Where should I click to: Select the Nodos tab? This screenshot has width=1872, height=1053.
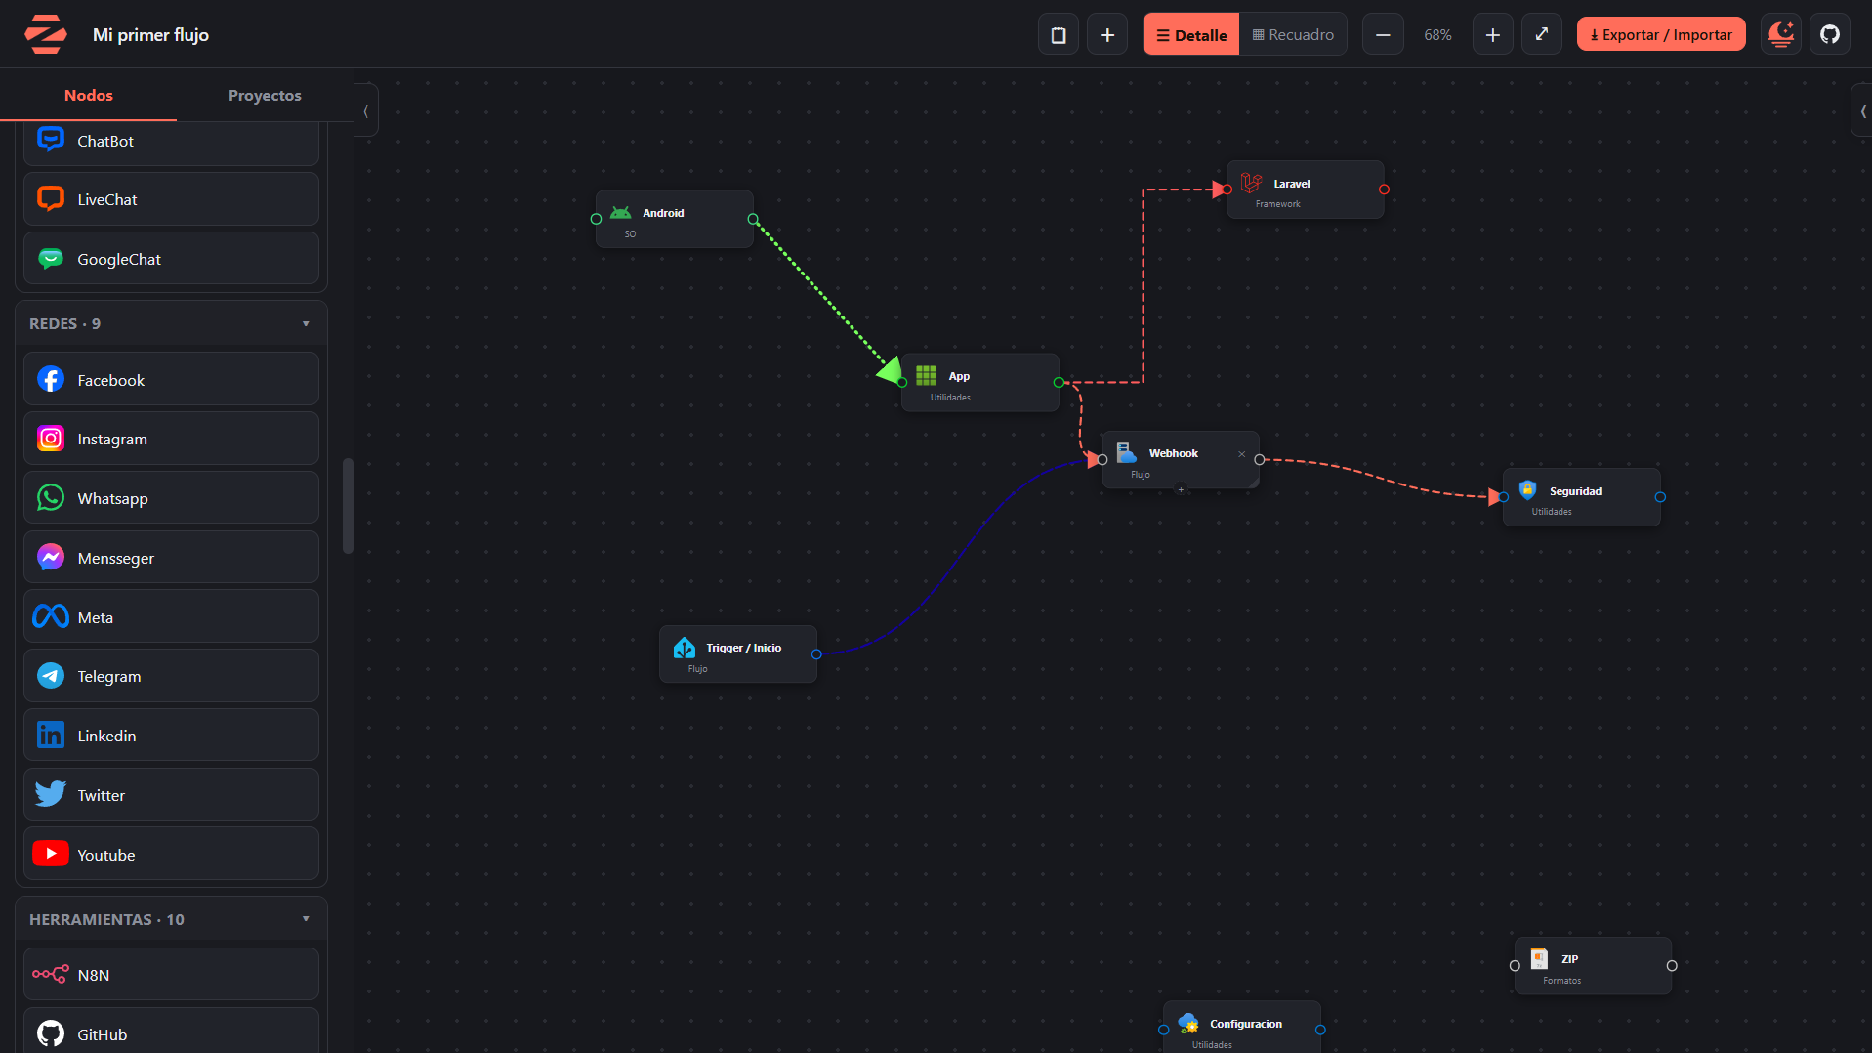[x=89, y=95]
